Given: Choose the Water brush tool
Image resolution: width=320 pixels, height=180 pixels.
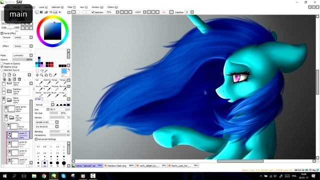Looking at the screenshot, I should tap(46, 88).
